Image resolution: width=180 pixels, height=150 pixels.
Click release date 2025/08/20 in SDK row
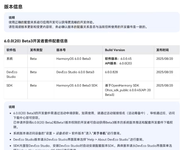165,85
